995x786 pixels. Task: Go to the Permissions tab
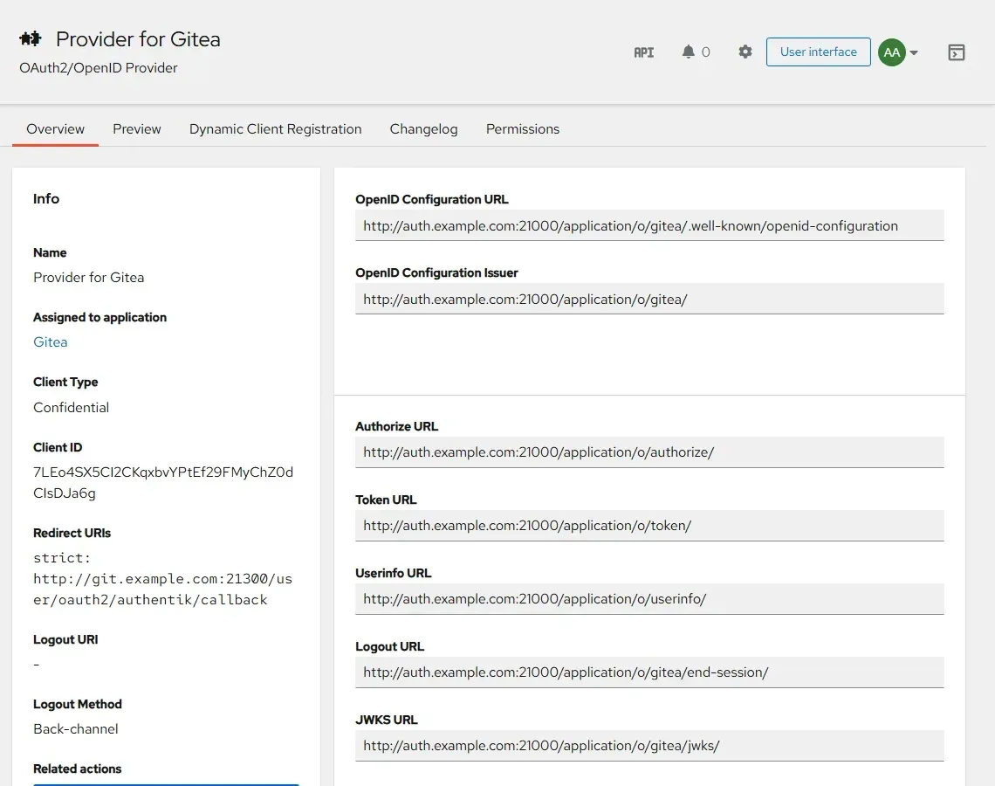(523, 129)
